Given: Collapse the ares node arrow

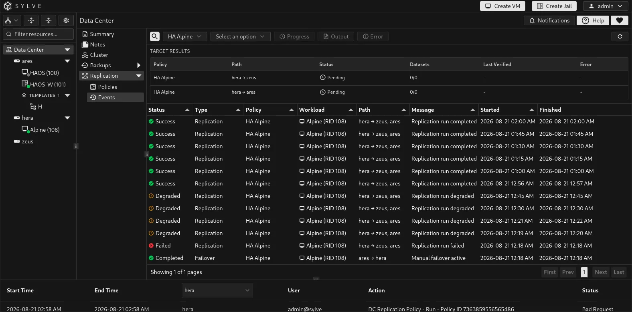Looking at the screenshot, I should [x=67, y=61].
